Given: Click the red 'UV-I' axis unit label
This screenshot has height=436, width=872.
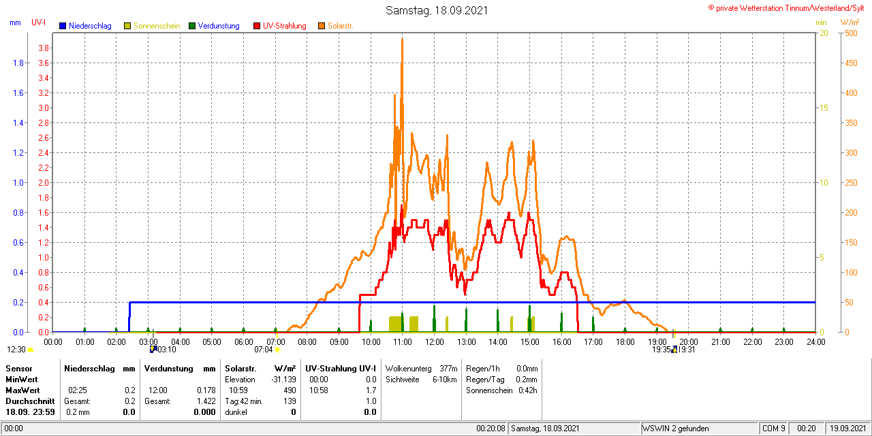Looking at the screenshot, I should point(38,22).
